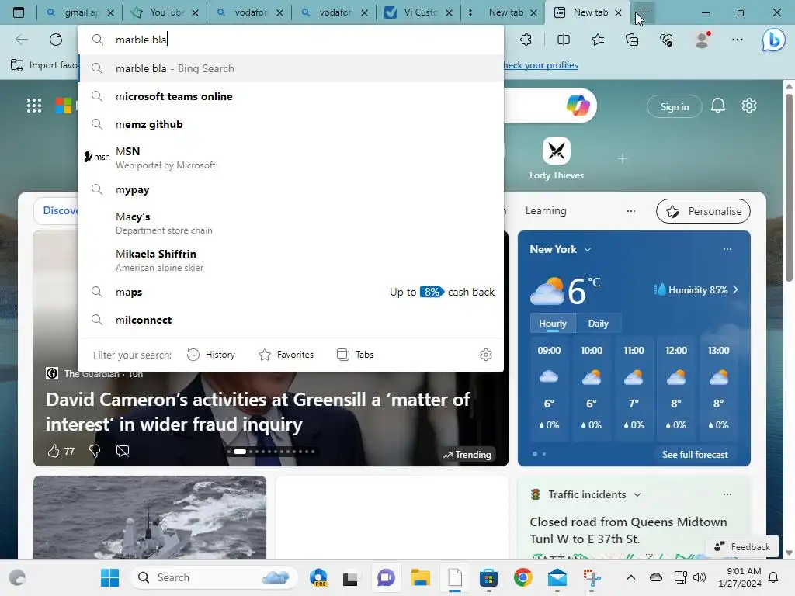Select the 'maps' suggestion
795x596 pixels.
(x=290, y=292)
